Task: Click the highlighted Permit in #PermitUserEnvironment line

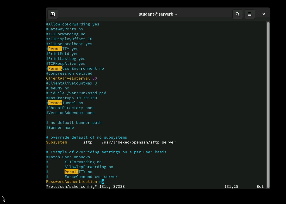Action: point(55,68)
